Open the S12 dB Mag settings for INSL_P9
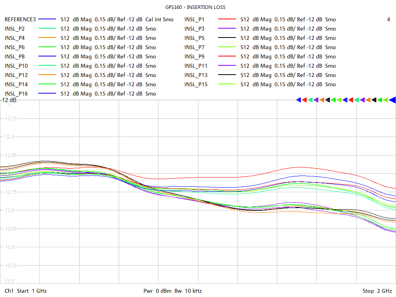The height and width of the screenshot is (297, 396). click(x=288, y=56)
